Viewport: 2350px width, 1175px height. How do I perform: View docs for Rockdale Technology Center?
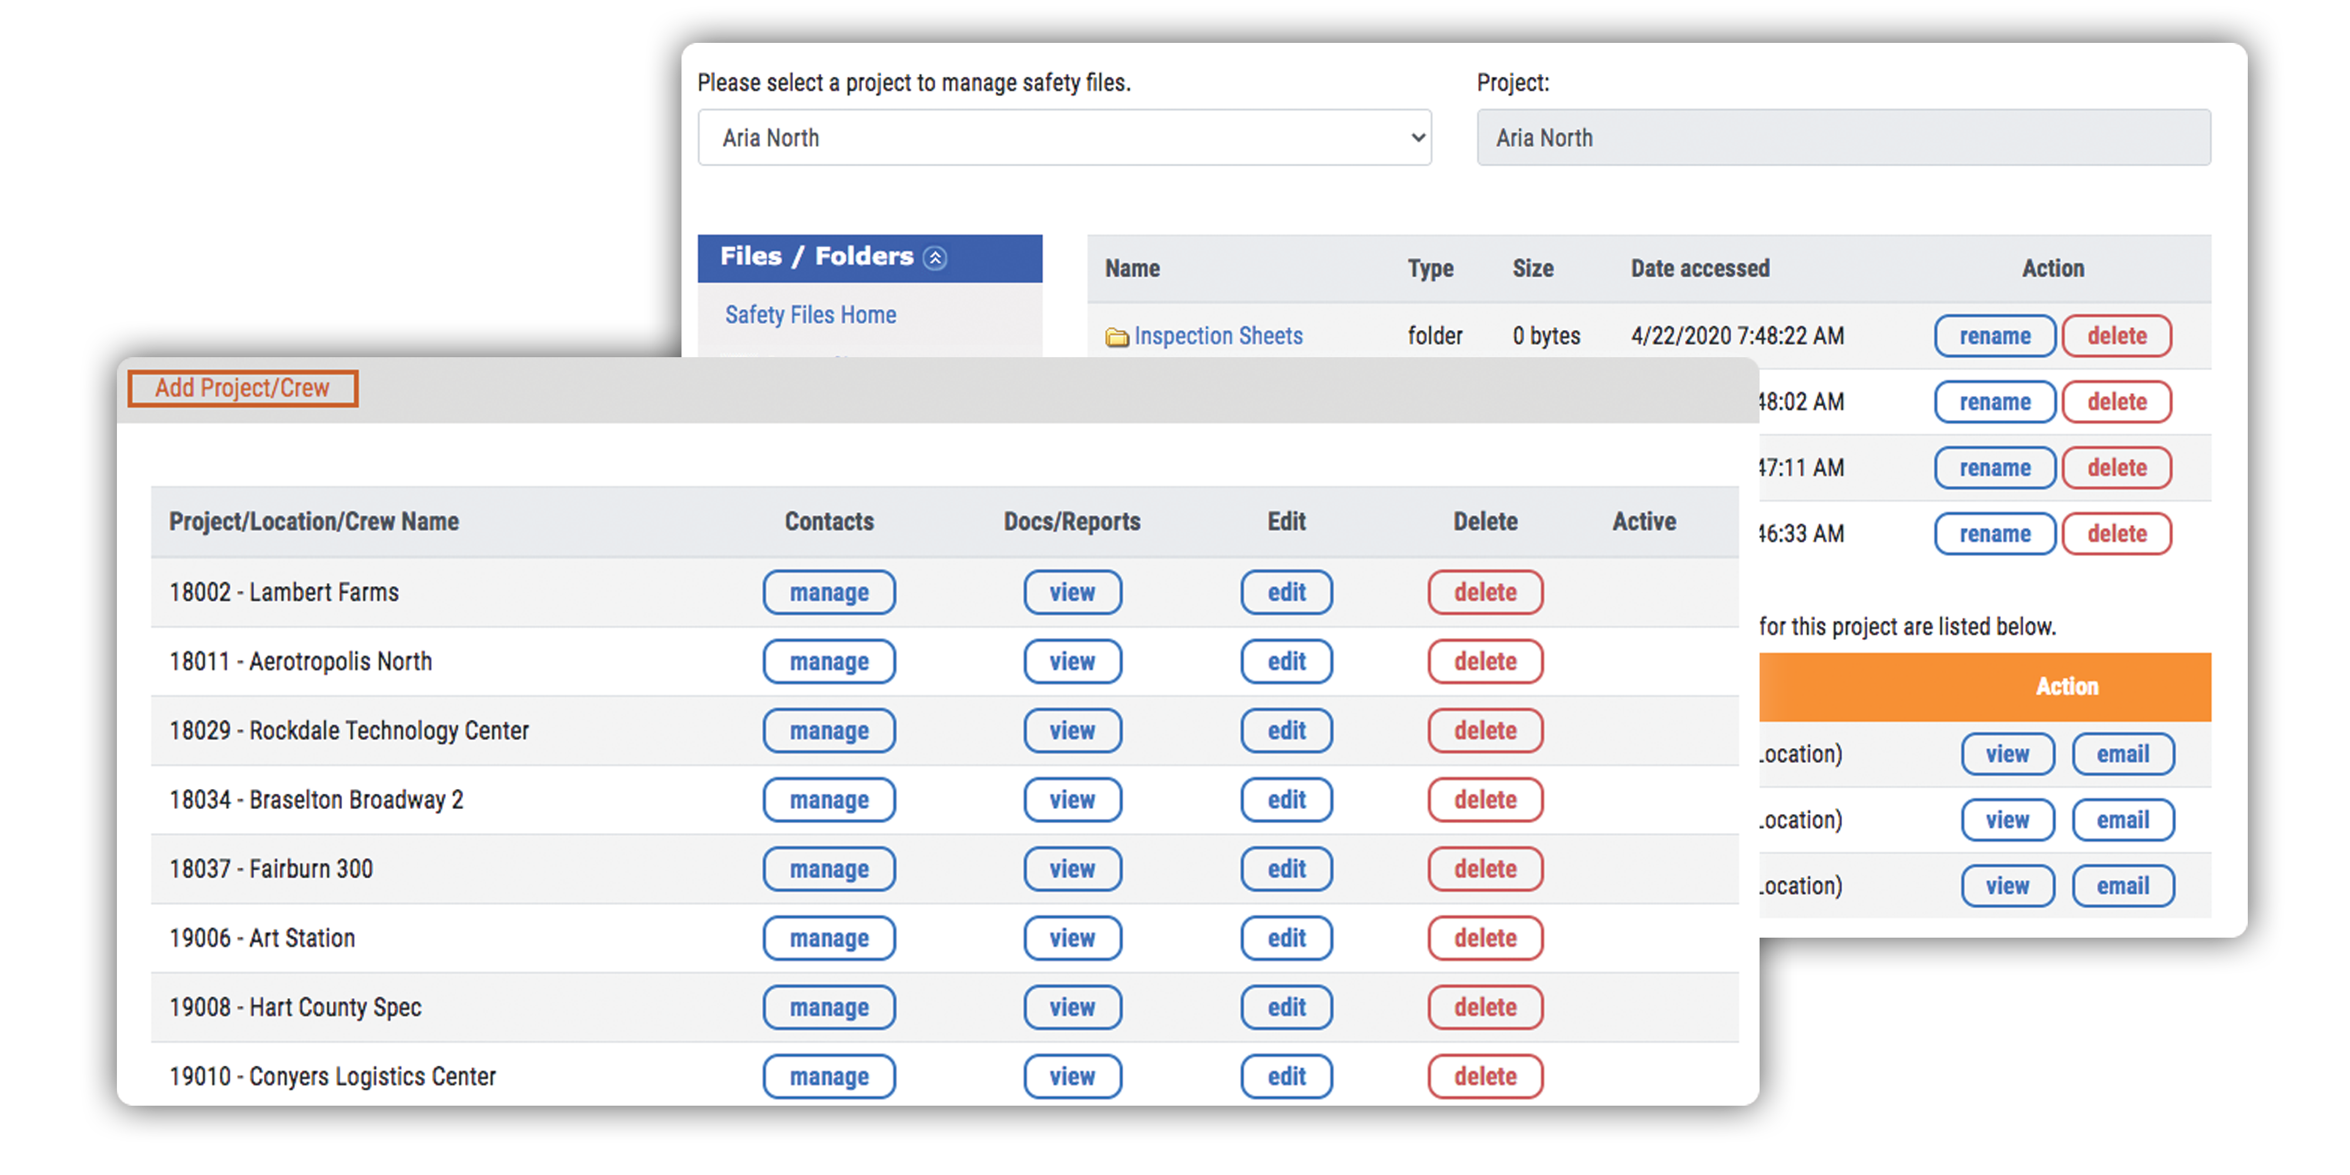tap(1072, 731)
